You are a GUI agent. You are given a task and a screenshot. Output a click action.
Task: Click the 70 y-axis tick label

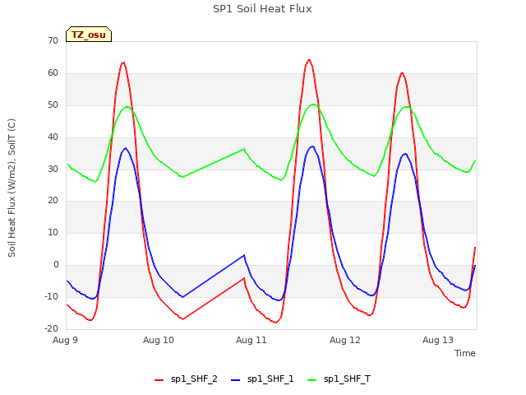(53, 40)
